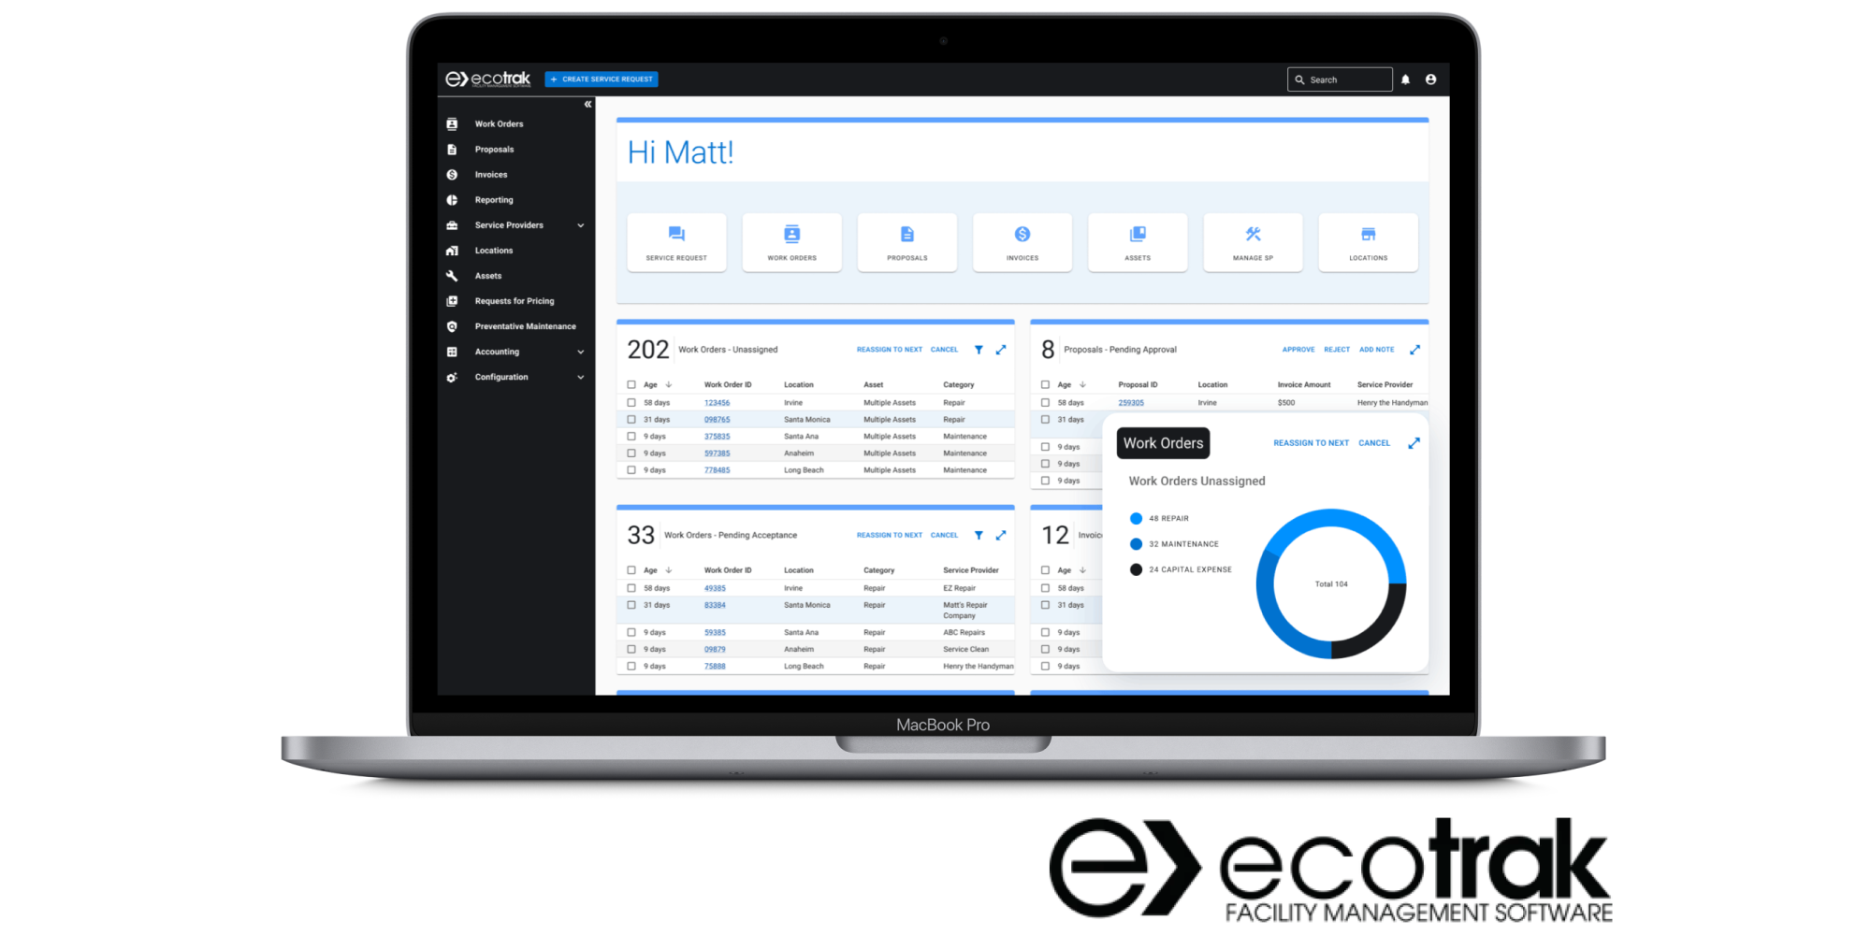Click the Assets sidebar wrench icon

click(x=452, y=275)
